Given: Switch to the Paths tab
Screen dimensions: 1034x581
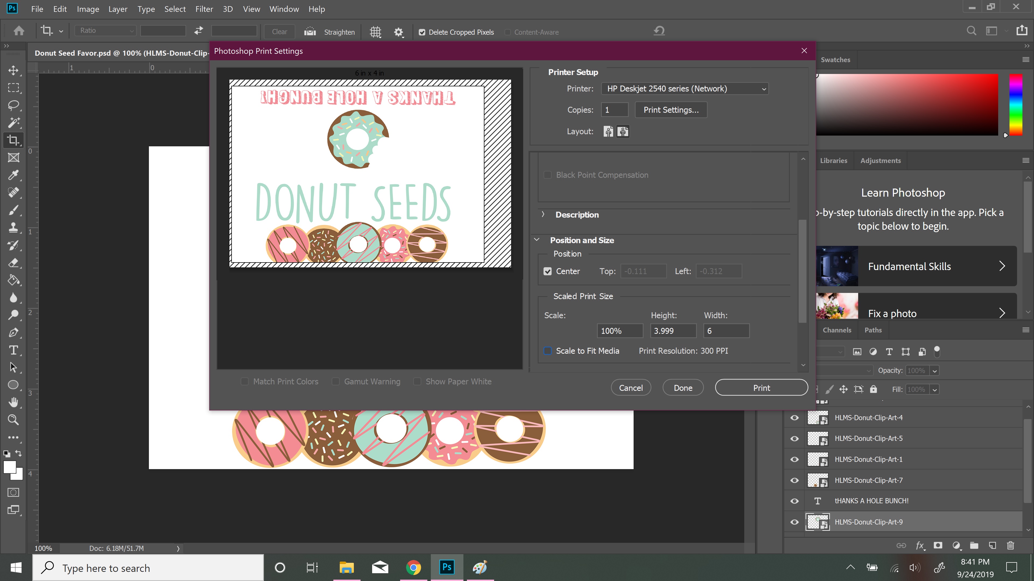Looking at the screenshot, I should (873, 330).
